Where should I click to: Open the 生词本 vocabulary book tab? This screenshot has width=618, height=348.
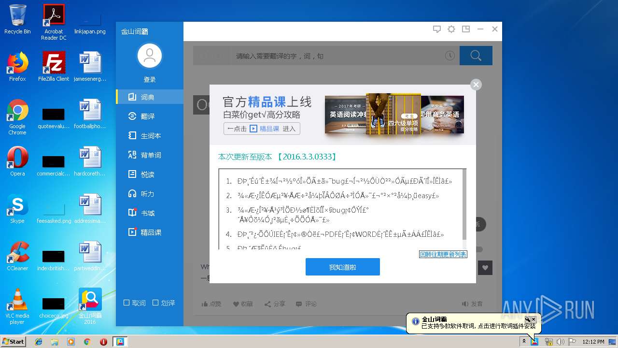(150, 136)
